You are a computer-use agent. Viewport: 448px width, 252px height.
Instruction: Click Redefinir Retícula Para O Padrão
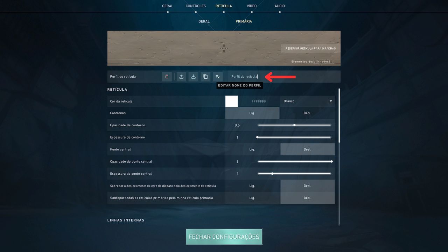coord(310,48)
